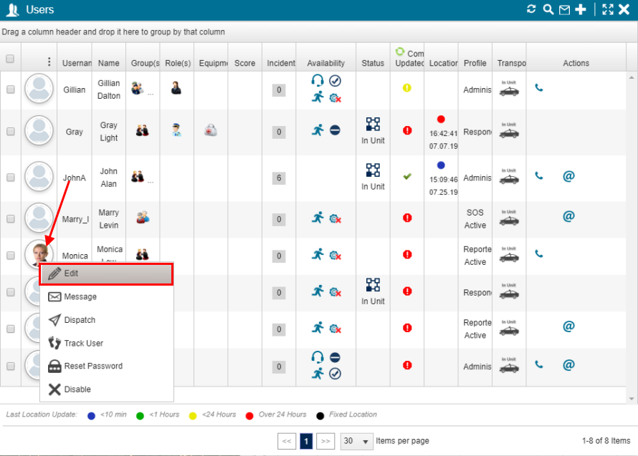The width and height of the screenshot is (638, 456).
Task: Select Reset Password in context menu
Action: coord(92,366)
